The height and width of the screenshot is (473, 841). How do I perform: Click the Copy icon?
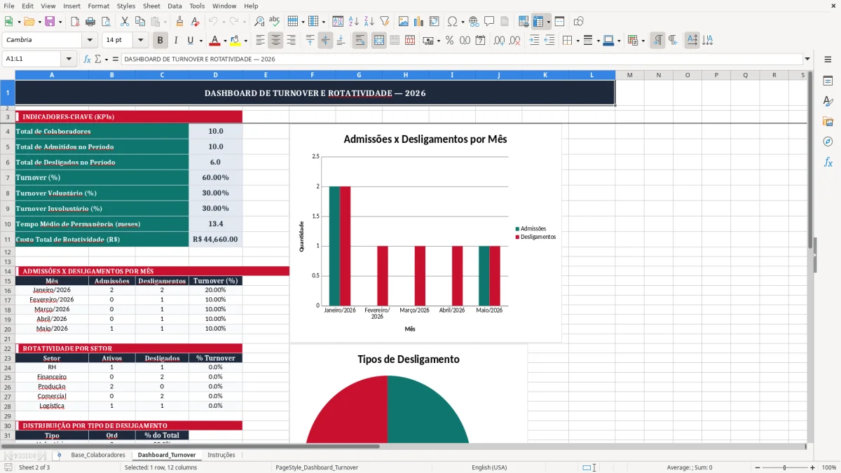point(140,22)
